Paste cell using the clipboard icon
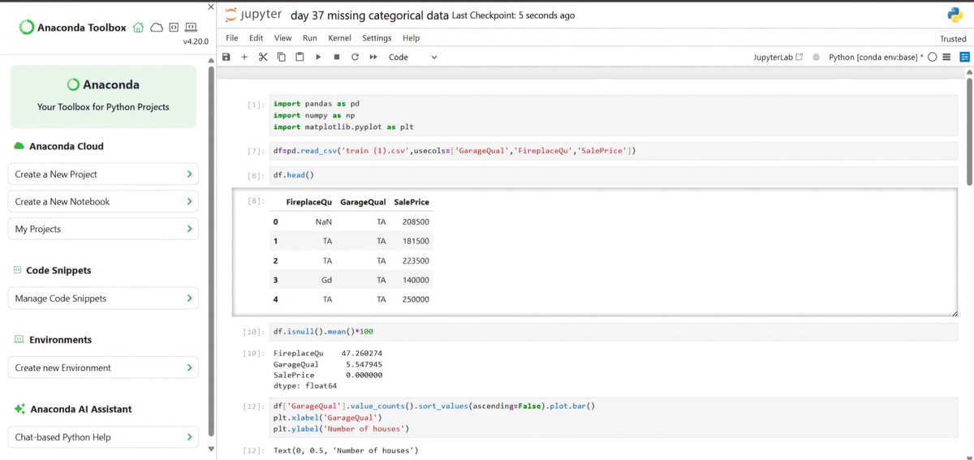Screen dimensions: 974x460 pos(300,57)
